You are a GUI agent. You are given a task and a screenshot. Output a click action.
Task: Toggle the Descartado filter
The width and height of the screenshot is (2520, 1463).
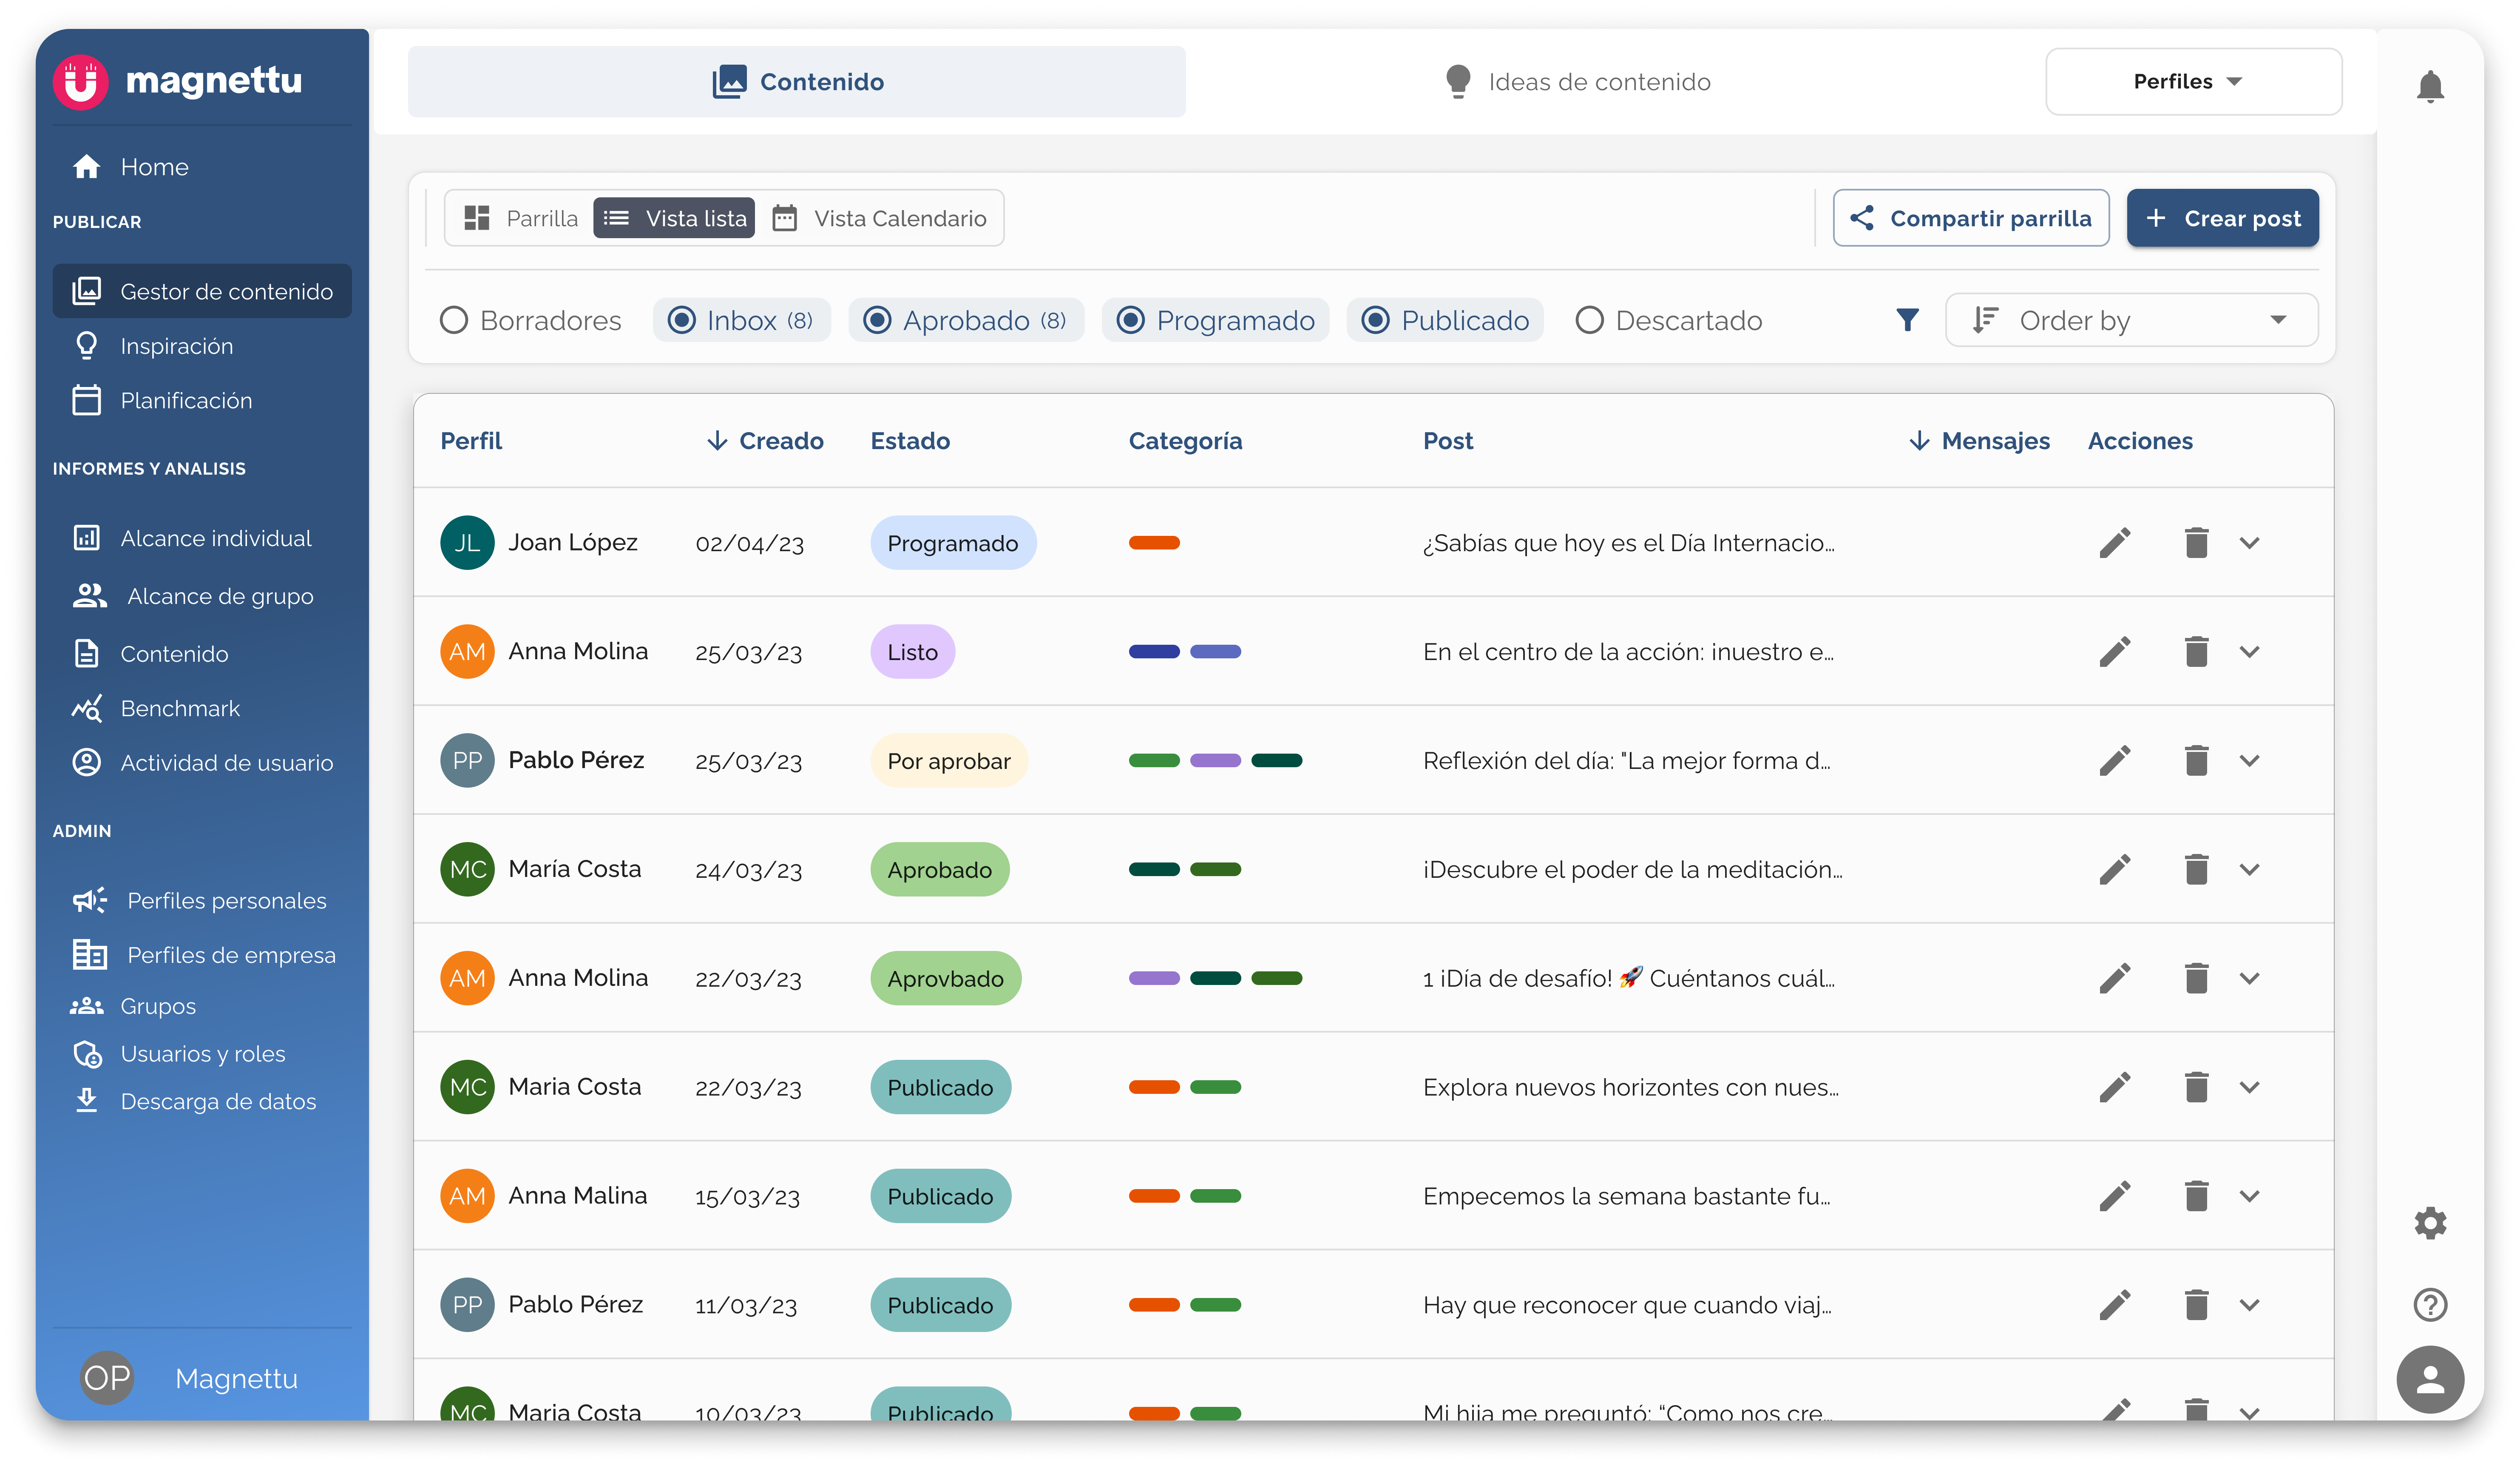1589,320
